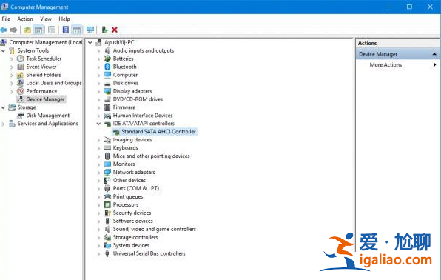Select the Storage controllers category
441x280 pixels.
135,237
